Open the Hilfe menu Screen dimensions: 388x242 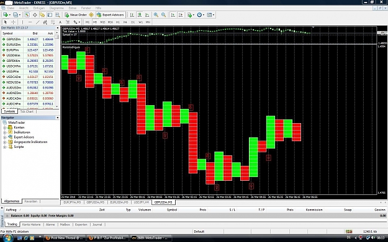(98, 8)
